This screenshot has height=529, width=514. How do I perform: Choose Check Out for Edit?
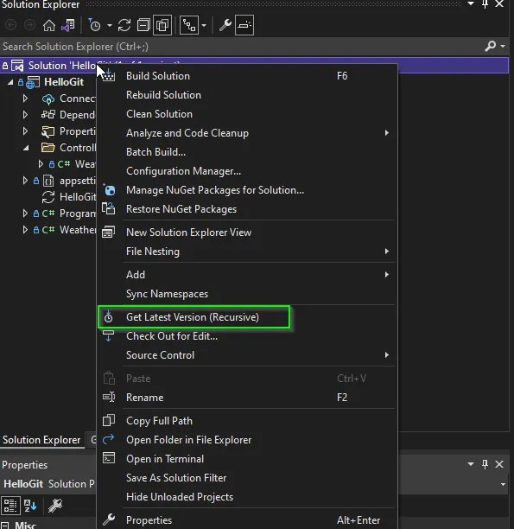click(x=247, y=336)
